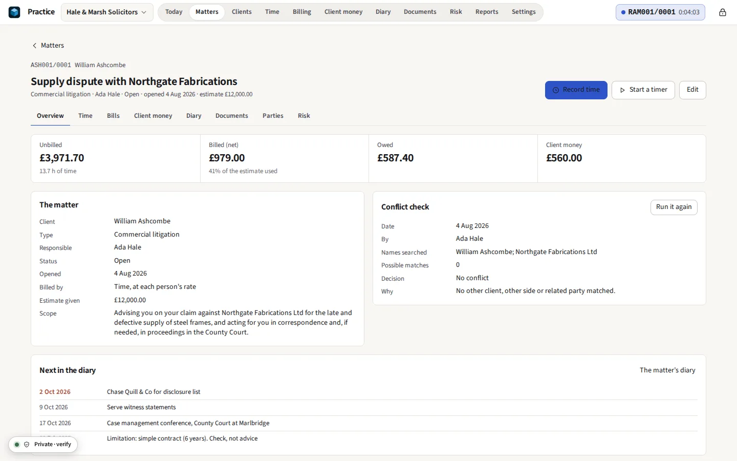Image resolution: width=737 pixels, height=461 pixels.
Task: Switch to the matter's Documents tab
Action: pyautogui.click(x=232, y=116)
